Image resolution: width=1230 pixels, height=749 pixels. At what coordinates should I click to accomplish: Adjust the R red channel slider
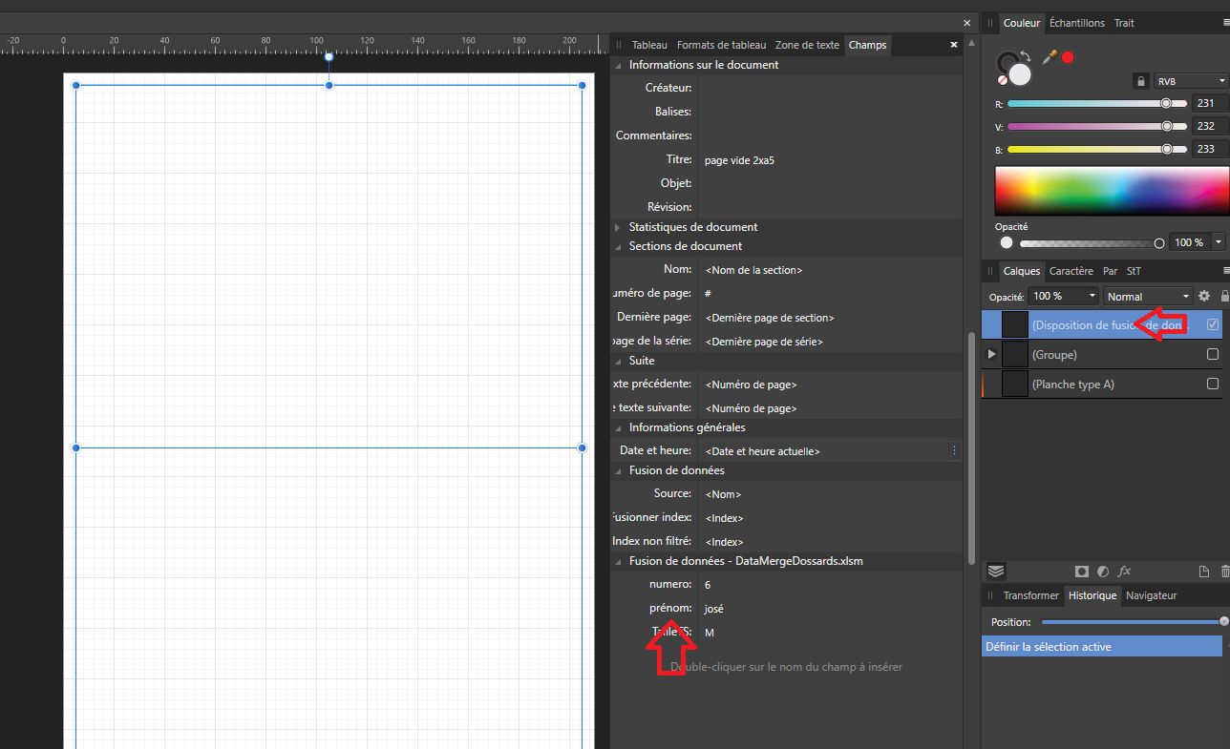click(x=1097, y=103)
